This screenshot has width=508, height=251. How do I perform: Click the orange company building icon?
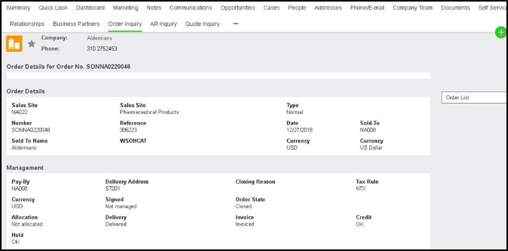(14, 44)
